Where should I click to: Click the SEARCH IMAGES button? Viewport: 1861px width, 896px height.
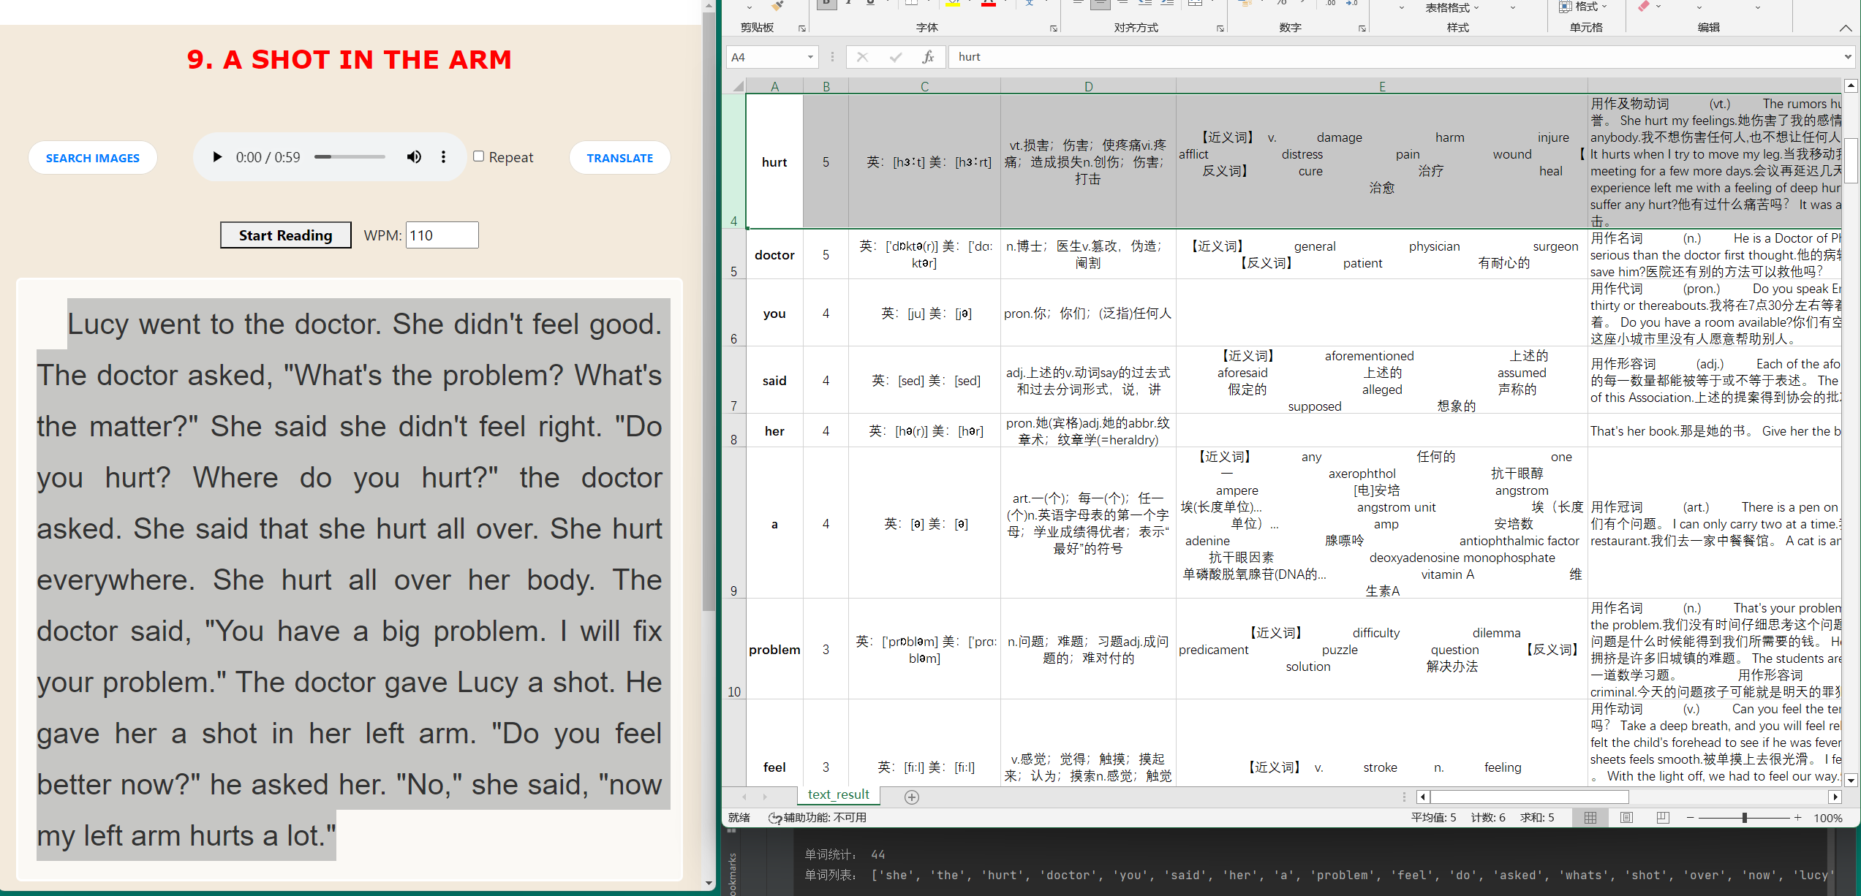coord(93,158)
